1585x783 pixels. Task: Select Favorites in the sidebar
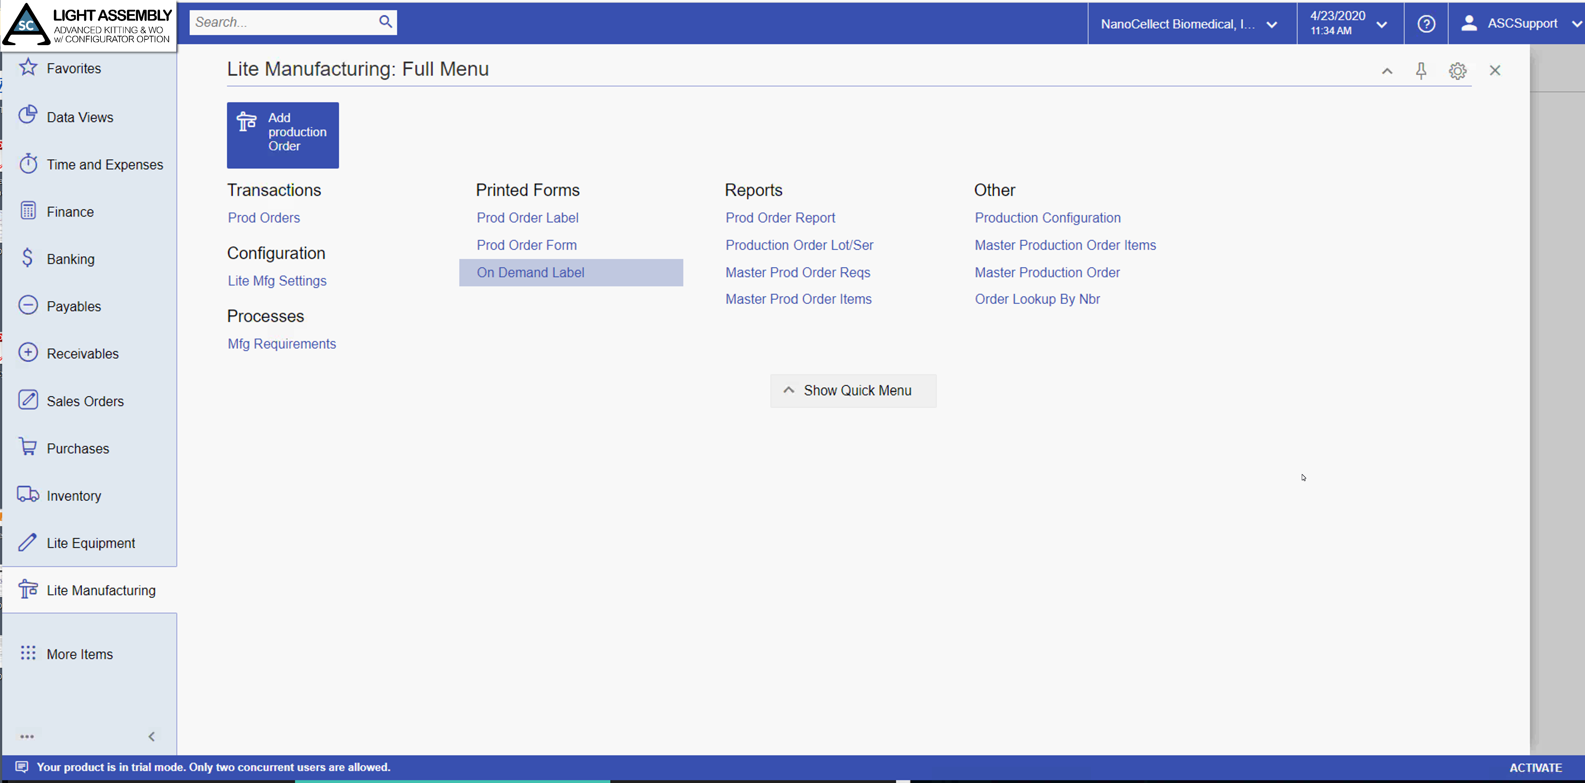(90, 68)
